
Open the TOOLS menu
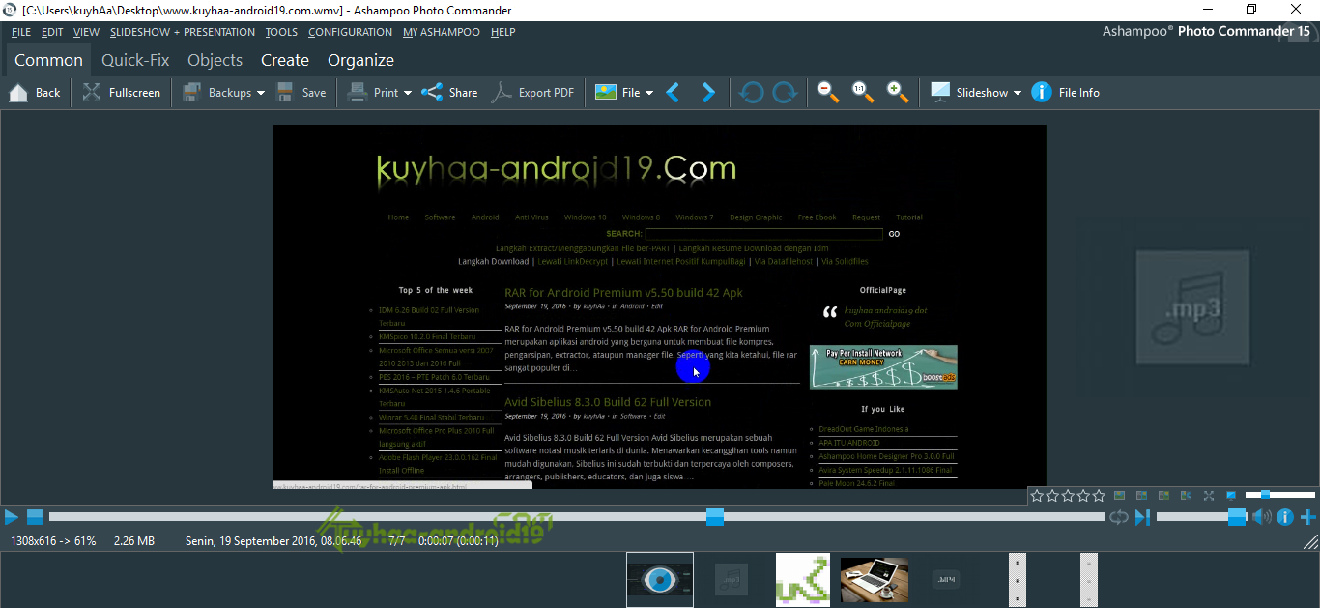tap(281, 32)
